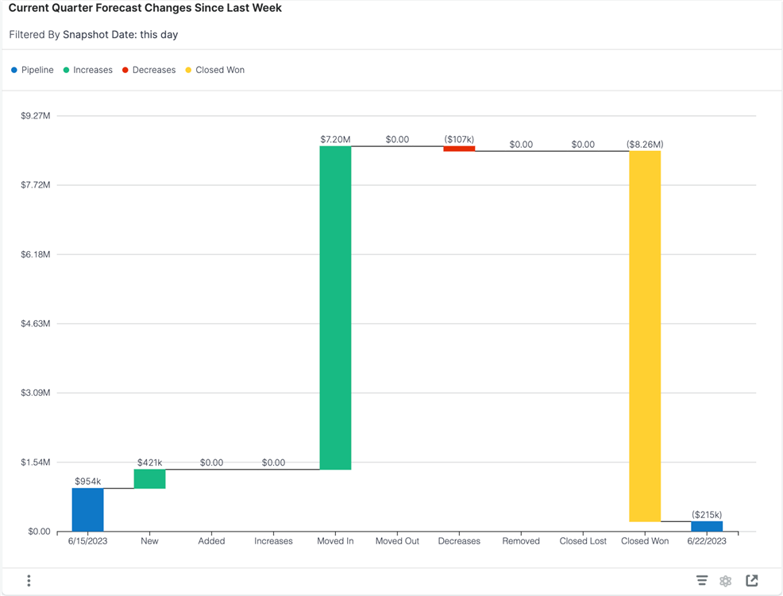Toggle the Increases legend entry

[x=88, y=70]
